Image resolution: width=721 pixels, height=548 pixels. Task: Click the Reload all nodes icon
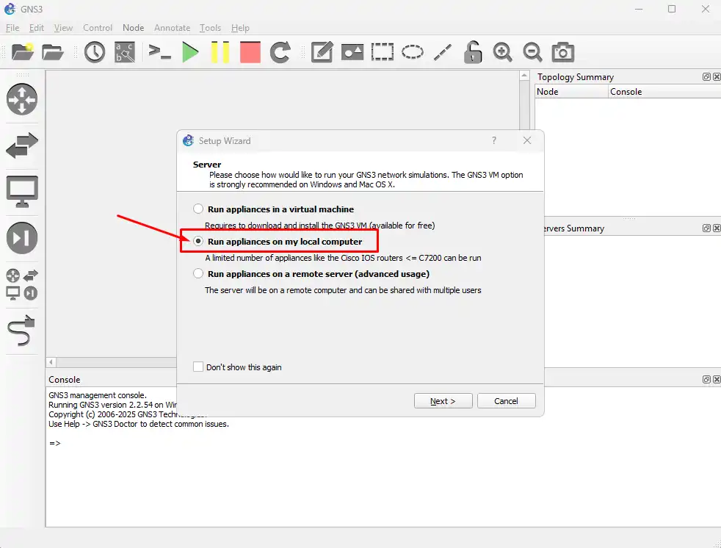280,52
